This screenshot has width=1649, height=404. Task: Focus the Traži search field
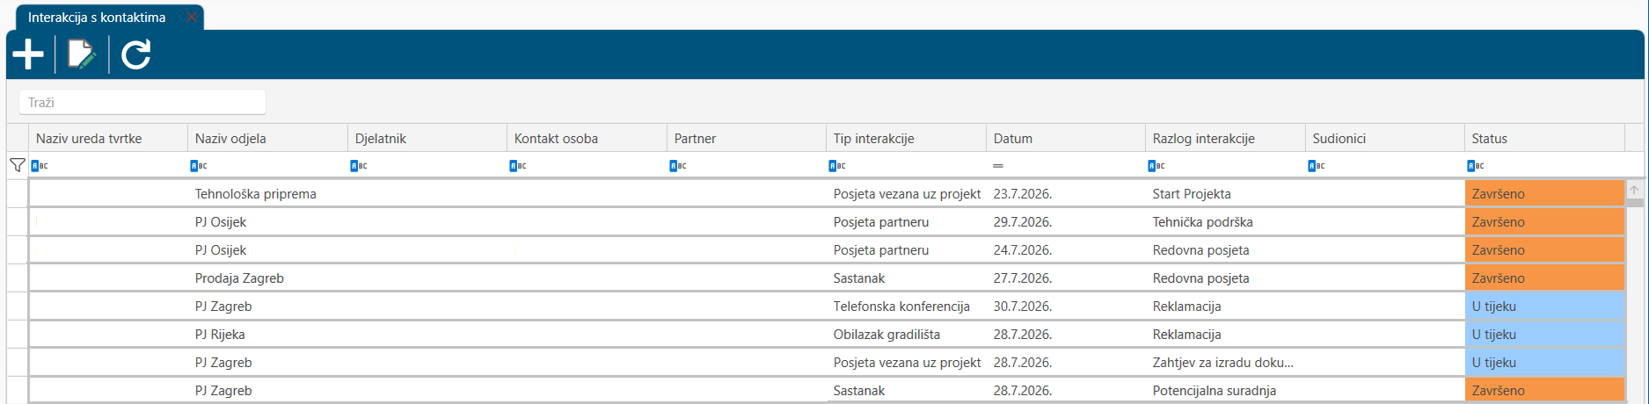point(142,102)
